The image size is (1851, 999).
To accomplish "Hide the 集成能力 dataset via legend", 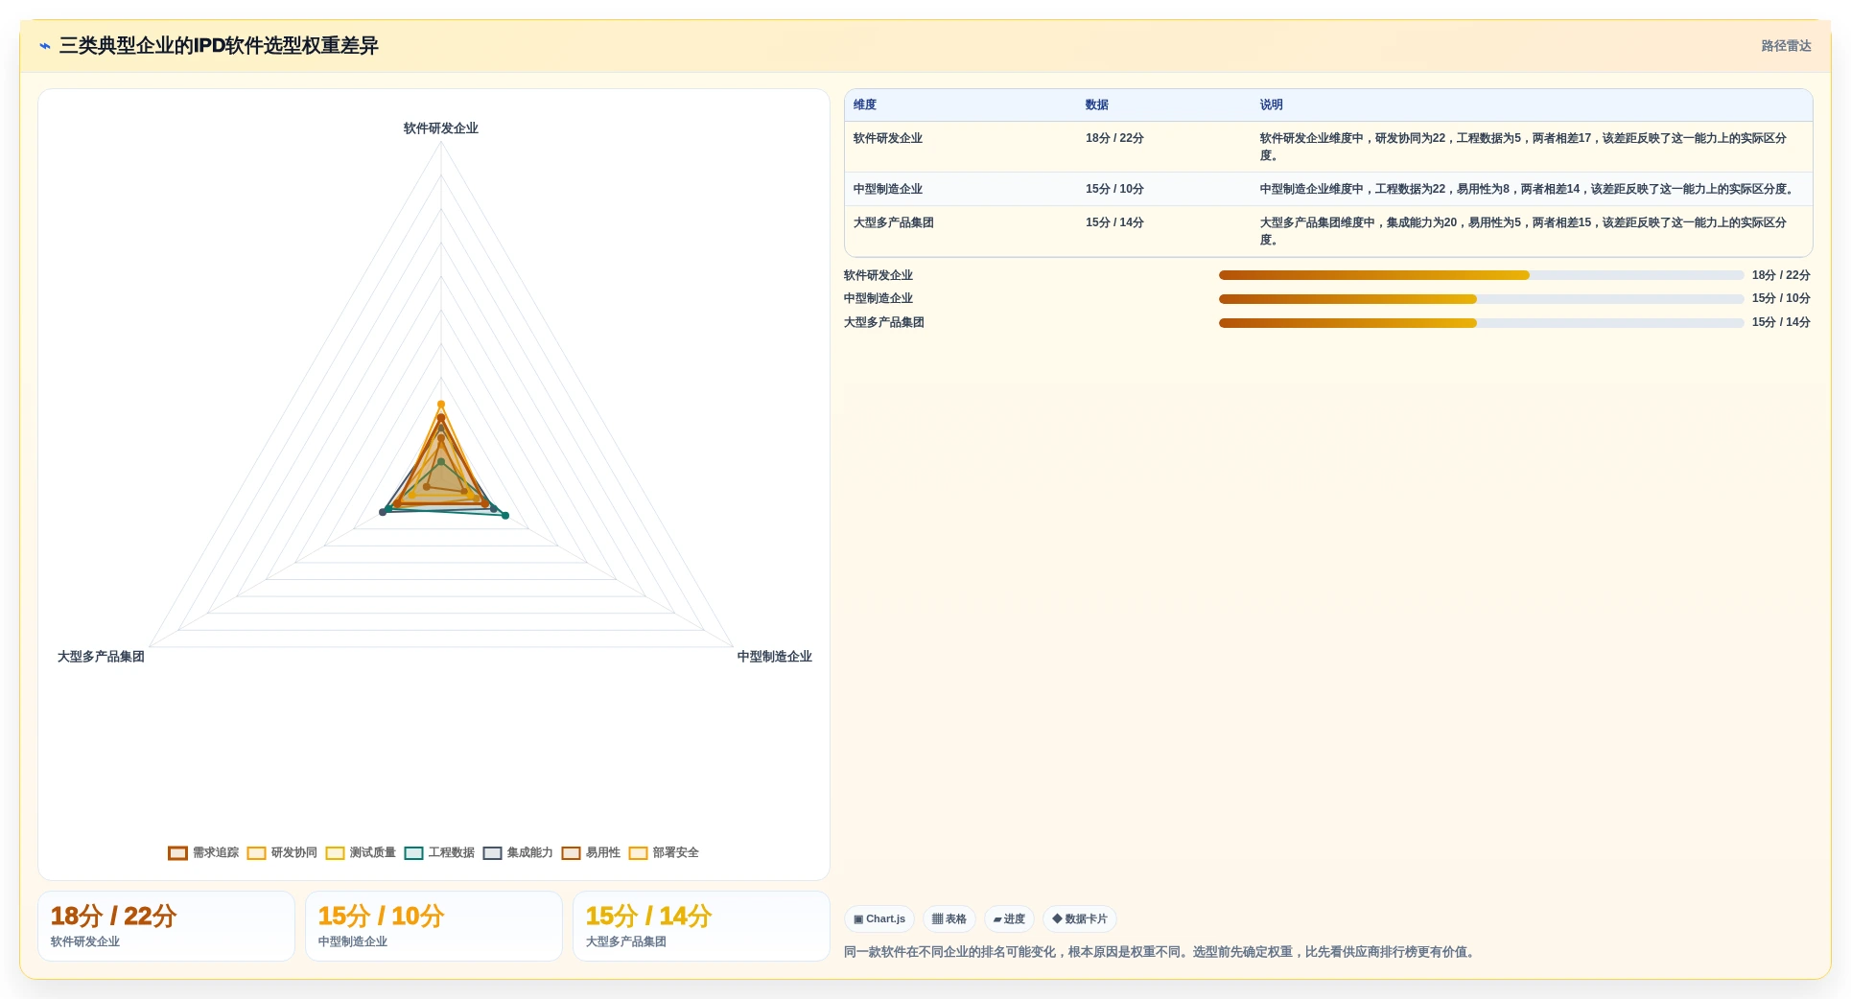I will (x=492, y=853).
